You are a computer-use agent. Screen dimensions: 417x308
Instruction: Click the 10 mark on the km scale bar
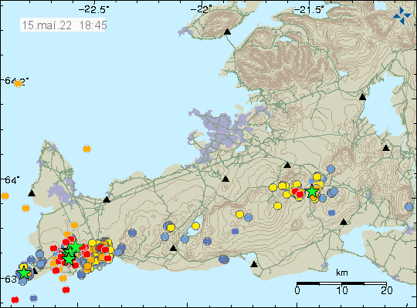[342, 290]
